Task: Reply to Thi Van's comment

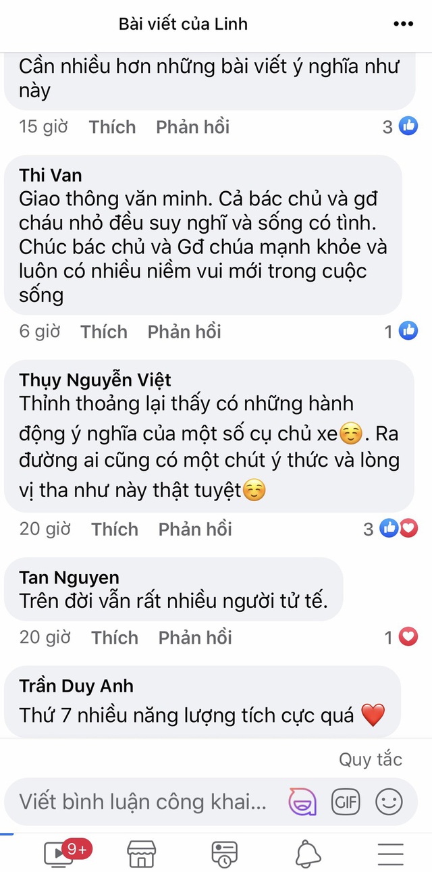Action: [184, 332]
